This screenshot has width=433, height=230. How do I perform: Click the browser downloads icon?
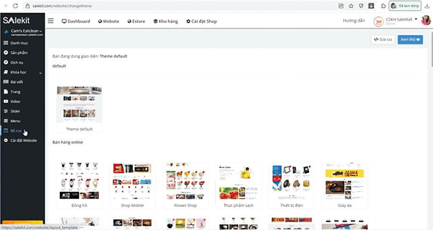[x=427, y=6]
